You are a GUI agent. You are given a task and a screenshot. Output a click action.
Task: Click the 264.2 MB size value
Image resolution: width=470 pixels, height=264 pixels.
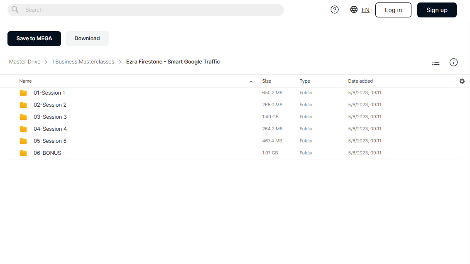[272, 129]
